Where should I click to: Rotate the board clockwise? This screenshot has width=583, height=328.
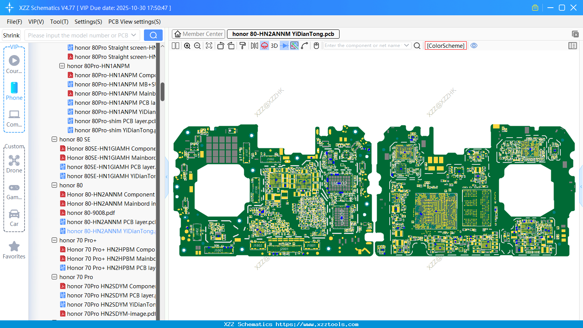click(231, 46)
